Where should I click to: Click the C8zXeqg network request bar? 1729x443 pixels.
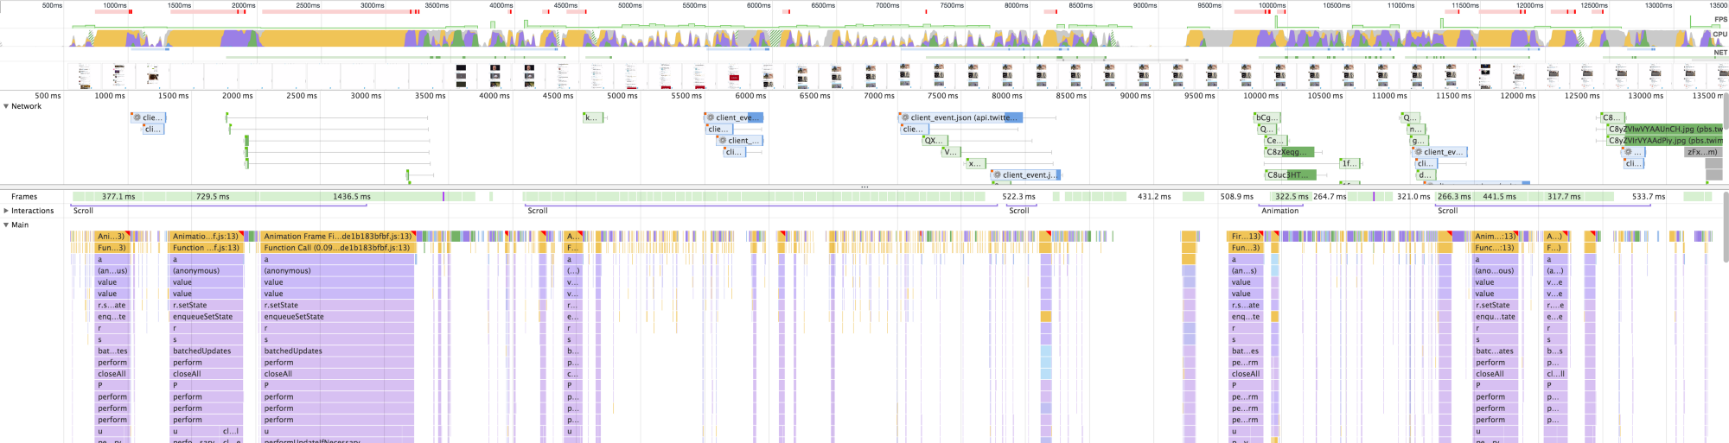[1288, 152]
